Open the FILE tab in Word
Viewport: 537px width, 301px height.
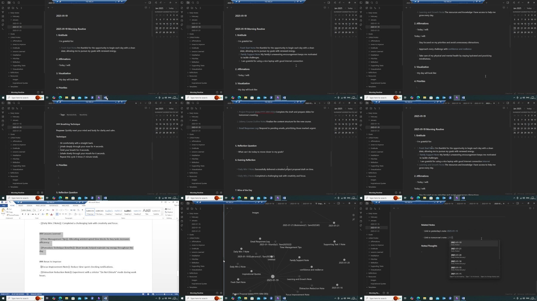4,205
